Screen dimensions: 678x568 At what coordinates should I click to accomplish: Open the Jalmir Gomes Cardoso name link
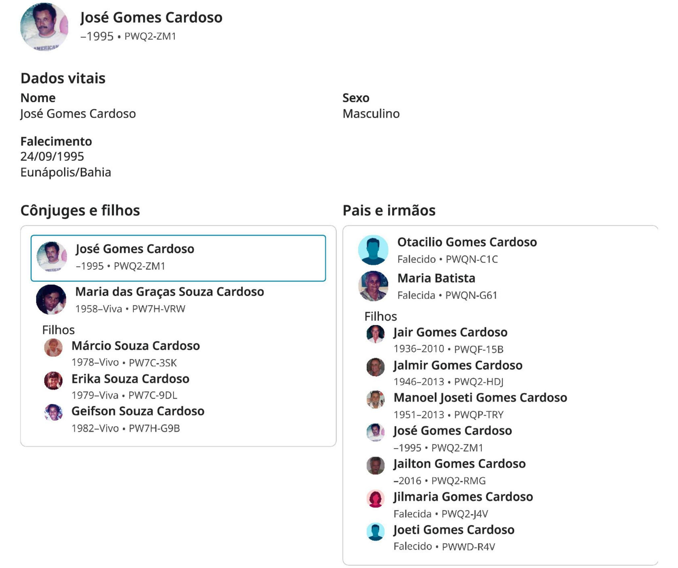458,365
